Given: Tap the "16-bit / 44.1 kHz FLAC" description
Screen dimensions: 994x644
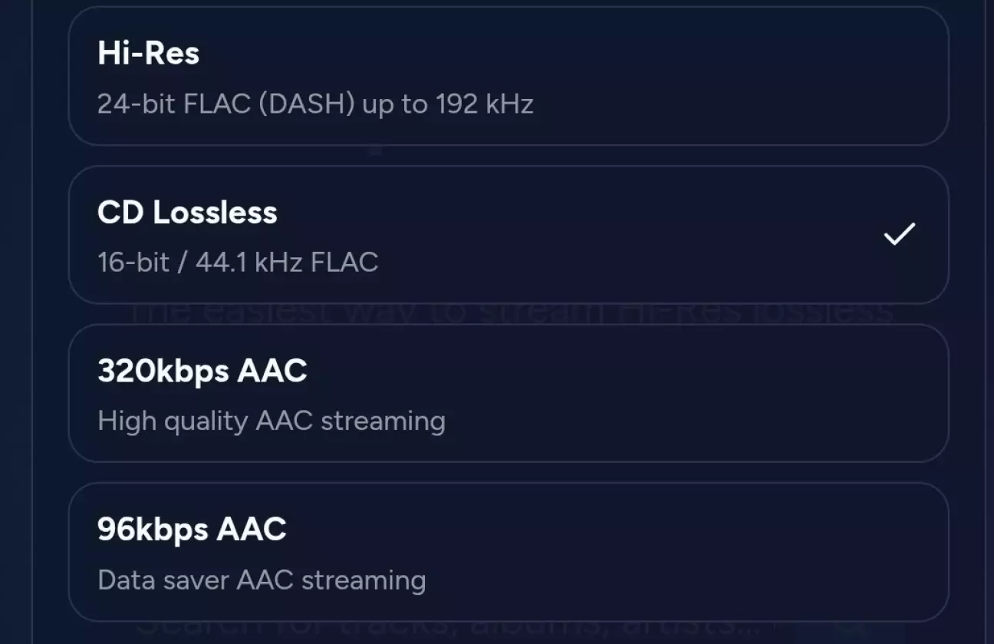Looking at the screenshot, I should [238, 263].
